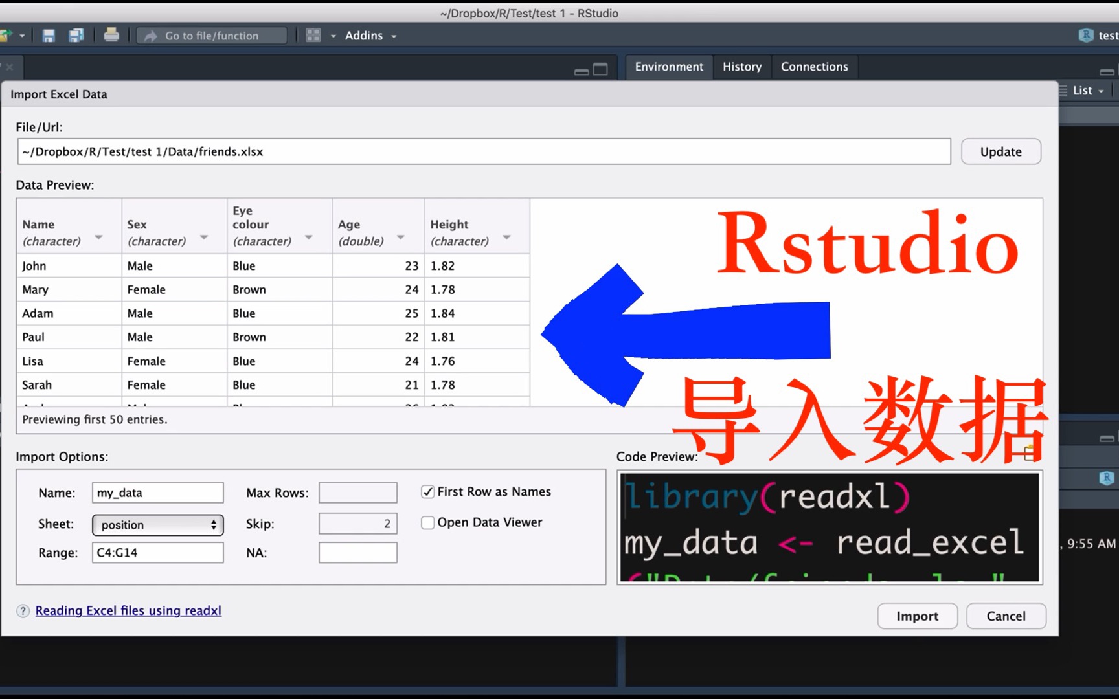The width and height of the screenshot is (1119, 699).
Task: Switch to the Connections tab
Action: point(814,67)
